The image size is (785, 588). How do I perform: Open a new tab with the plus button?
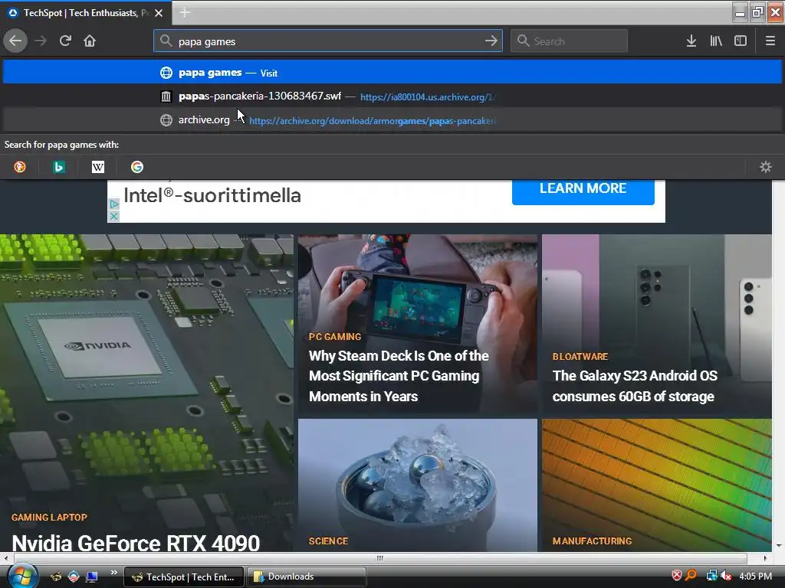coord(185,12)
